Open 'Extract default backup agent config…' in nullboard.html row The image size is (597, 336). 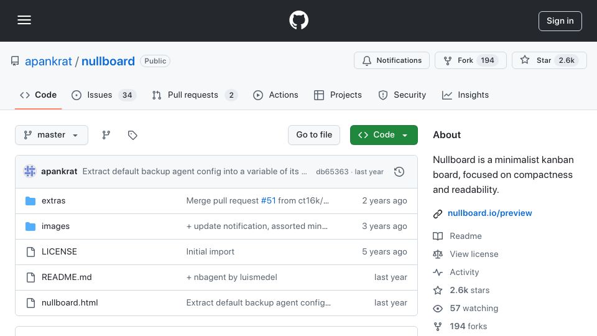[x=259, y=303]
